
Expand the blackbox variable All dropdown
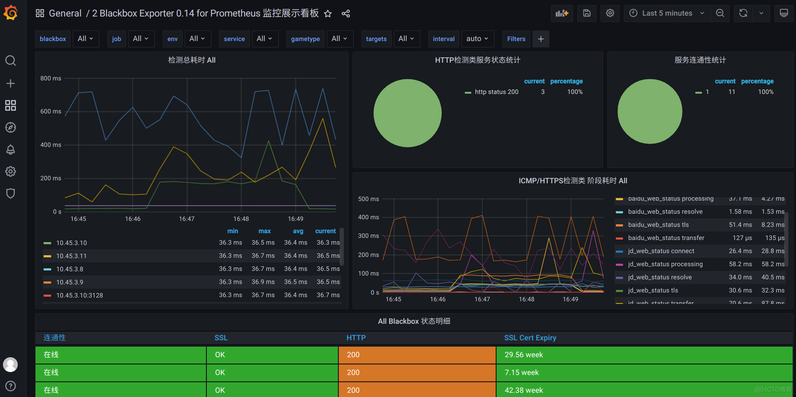tap(86, 39)
